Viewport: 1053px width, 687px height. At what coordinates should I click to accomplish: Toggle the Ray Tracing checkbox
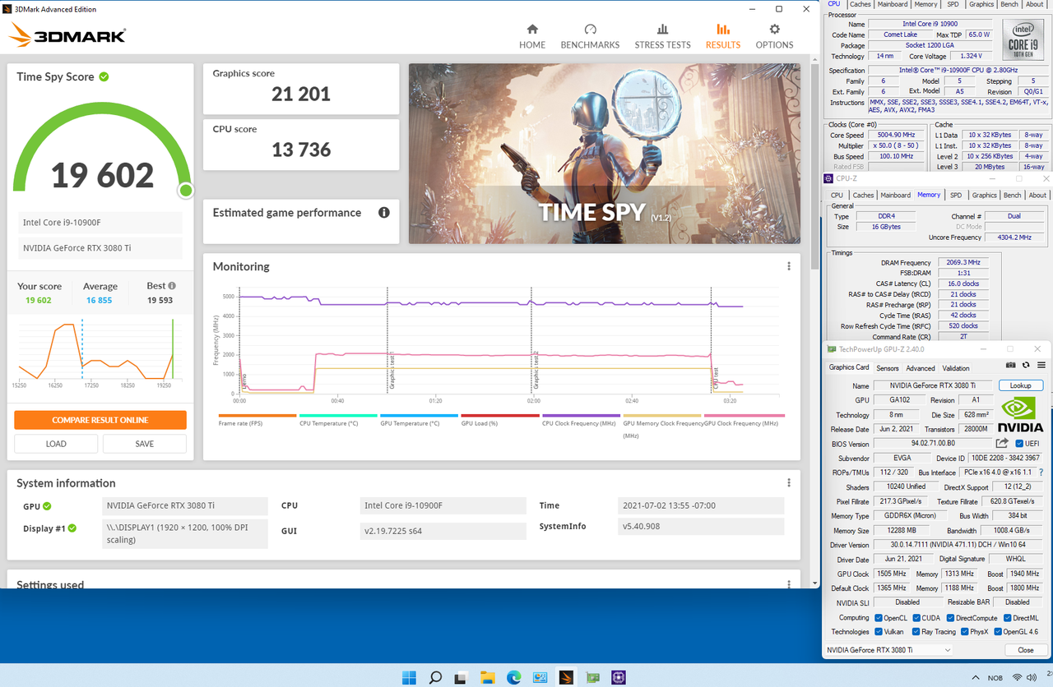[916, 632]
